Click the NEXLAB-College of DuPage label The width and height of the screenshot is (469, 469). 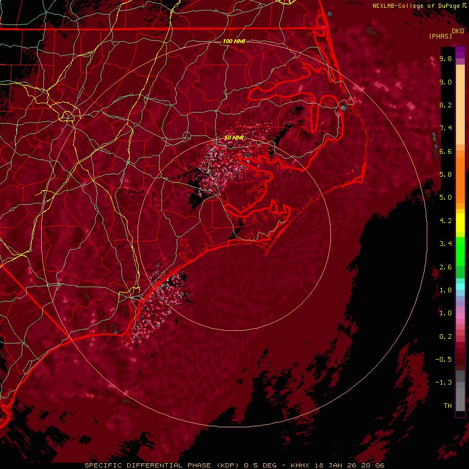pyautogui.click(x=419, y=6)
